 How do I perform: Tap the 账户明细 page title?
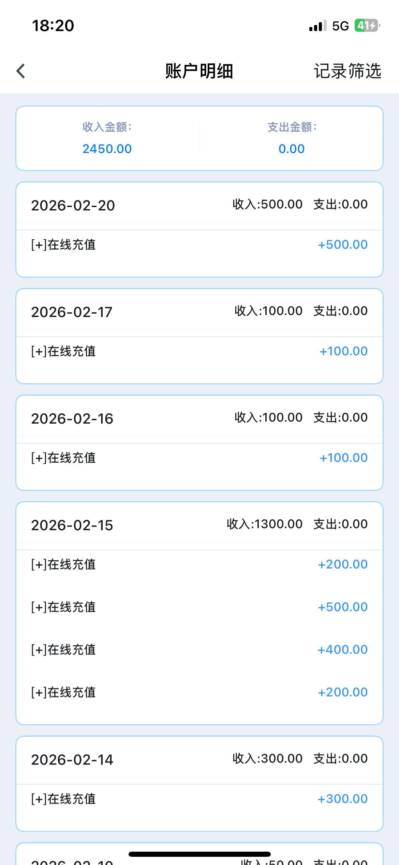pyautogui.click(x=199, y=71)
